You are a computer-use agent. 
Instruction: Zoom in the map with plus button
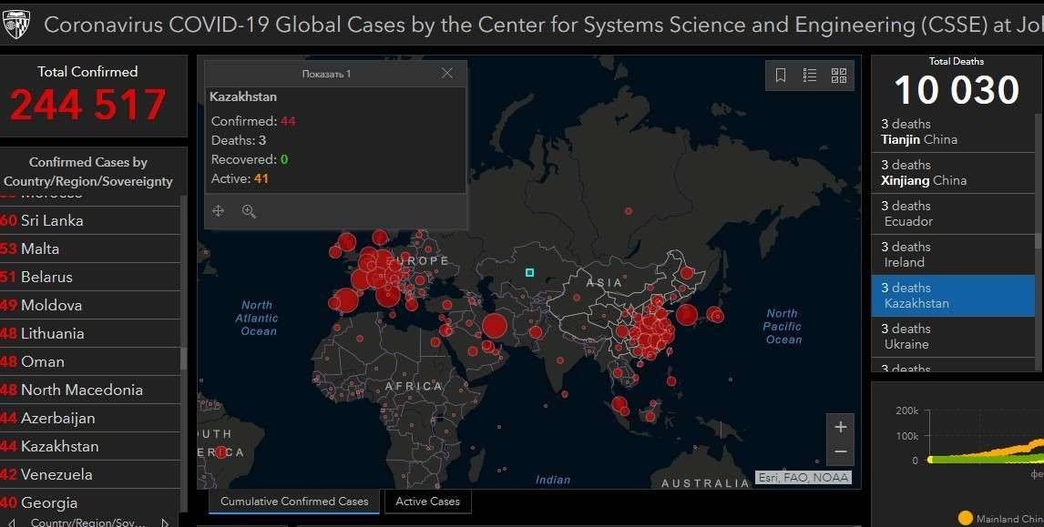tap(840, 427)
